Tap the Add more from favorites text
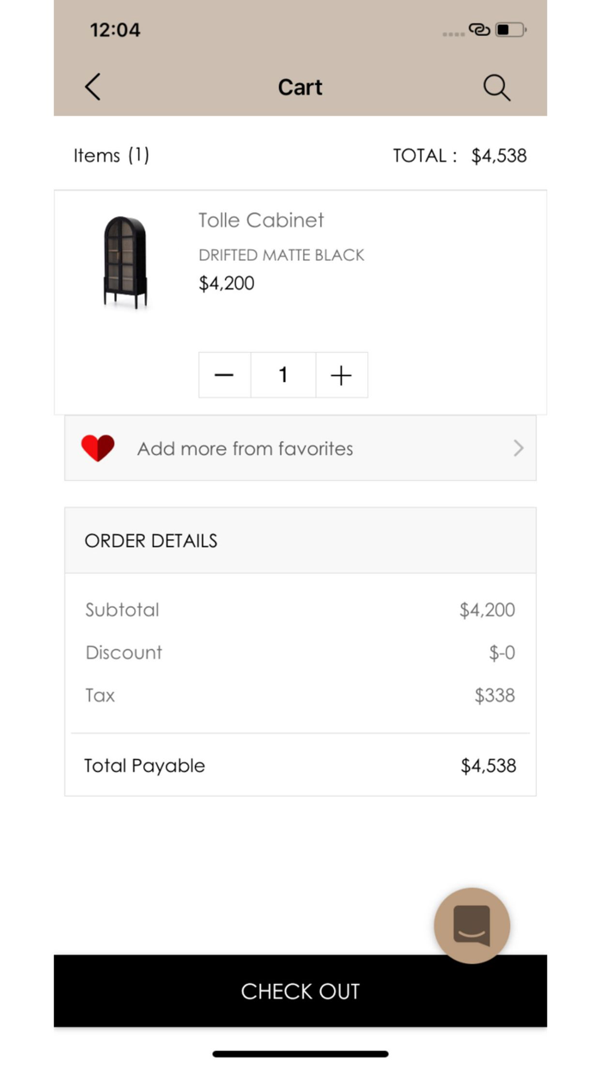This screenshot has width=601, height=1068. 245,448
